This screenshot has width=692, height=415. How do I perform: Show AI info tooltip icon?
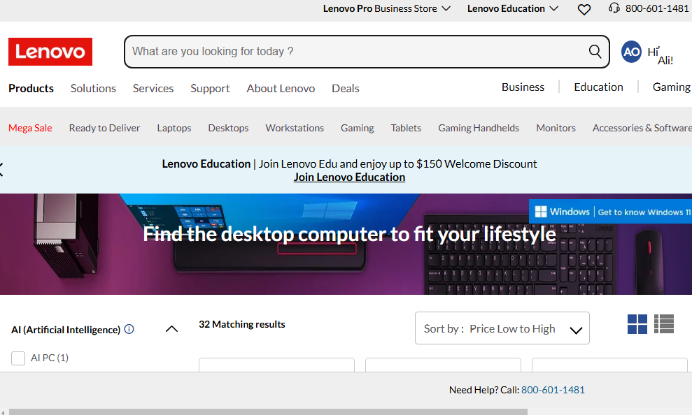point(129,329)
